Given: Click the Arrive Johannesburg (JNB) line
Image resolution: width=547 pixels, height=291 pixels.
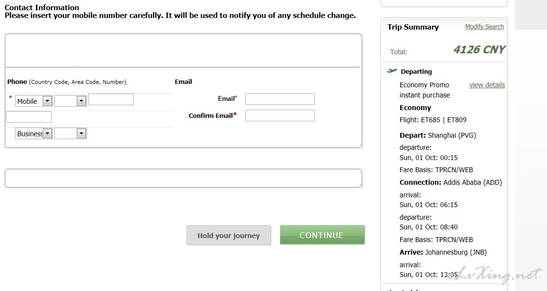Looking at the screenshot, I should 443,252.
